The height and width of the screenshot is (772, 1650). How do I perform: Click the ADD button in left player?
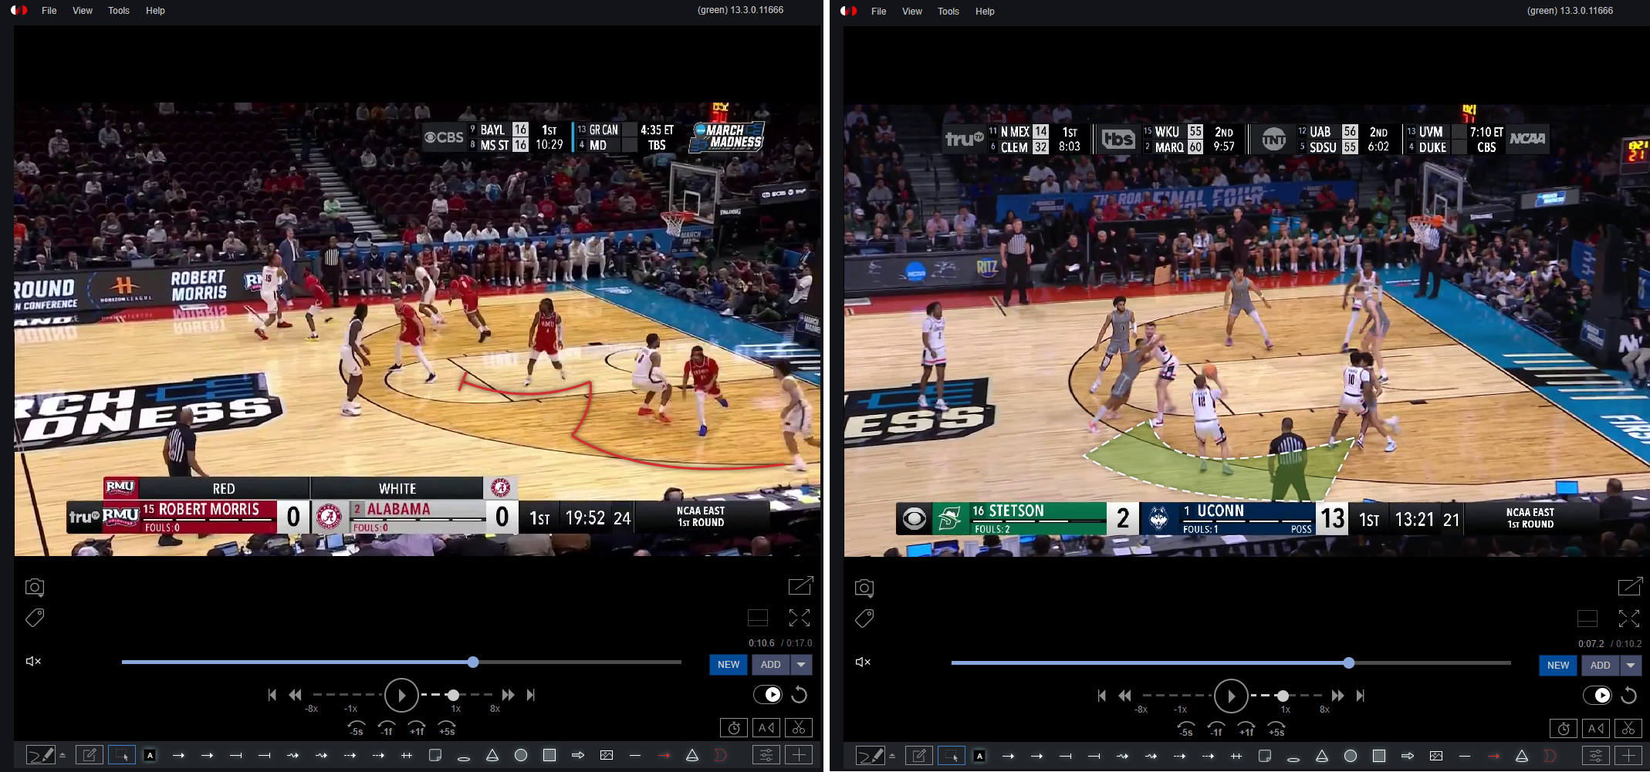click(x=771, y=665)
